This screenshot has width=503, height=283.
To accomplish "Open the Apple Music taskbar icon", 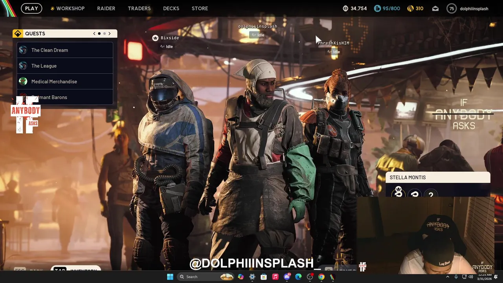I will 275,277.
